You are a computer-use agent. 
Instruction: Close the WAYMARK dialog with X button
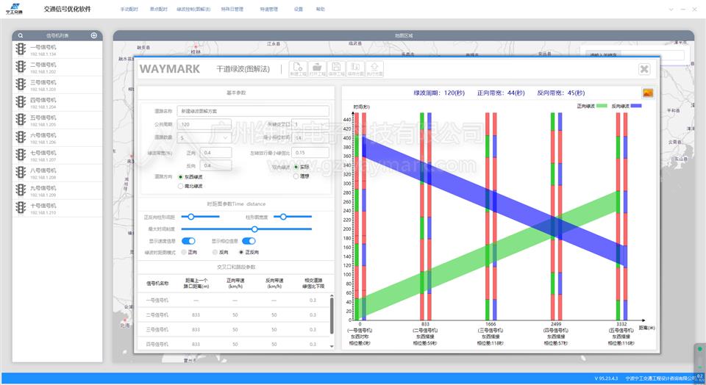(644, 69)
